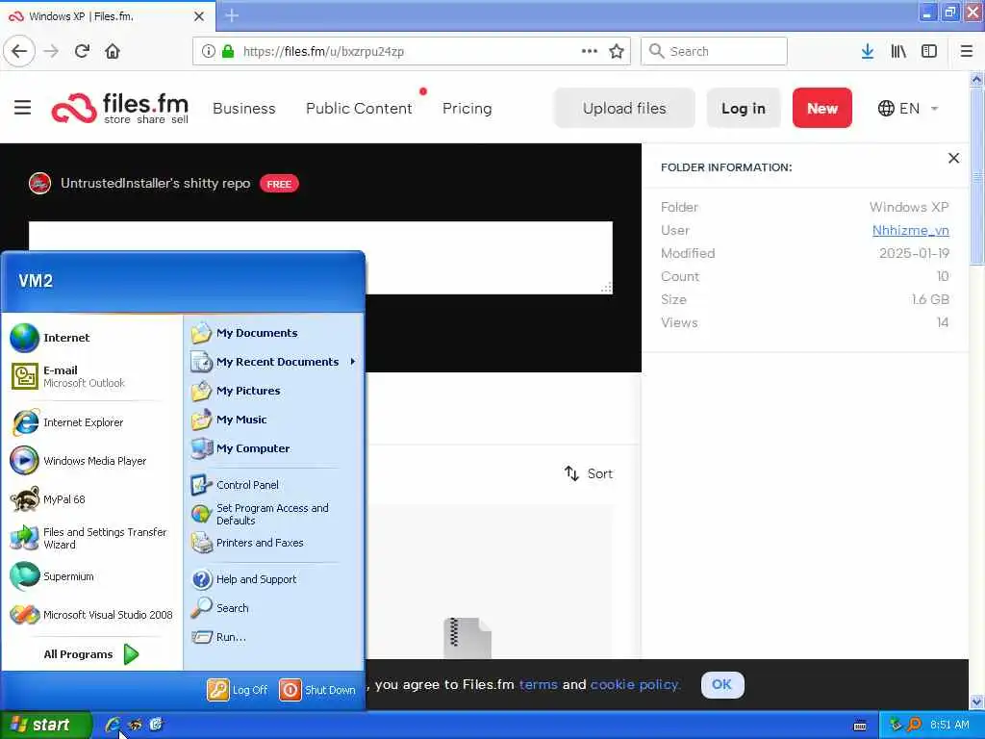Click the browser Search field
The height and width of the screenshot is (739, 985).
click(x=714, y=51)
